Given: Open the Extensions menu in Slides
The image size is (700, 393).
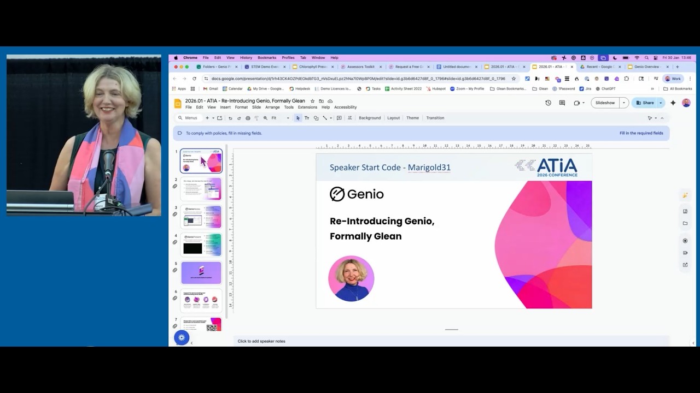Looking at the screenshot, I should tap(307, 107).
